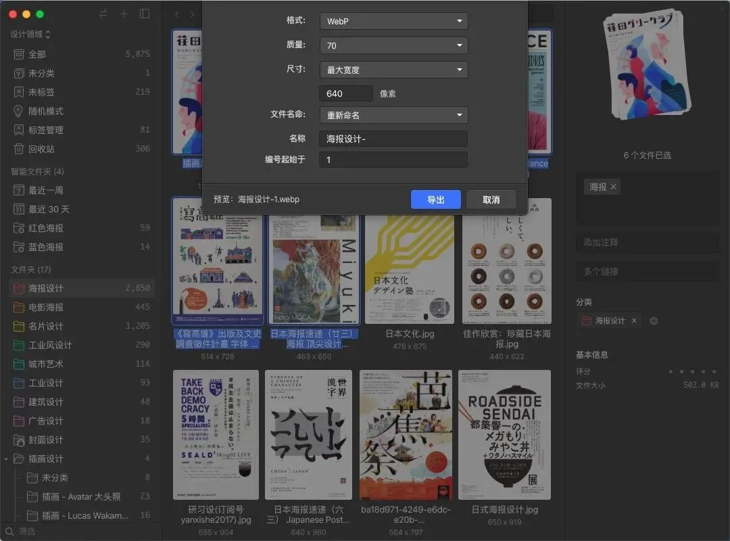Go forward with the right arrow
The width and height of the screenshot is (730, 541).
pyautogui.click(x=192, y=14)
